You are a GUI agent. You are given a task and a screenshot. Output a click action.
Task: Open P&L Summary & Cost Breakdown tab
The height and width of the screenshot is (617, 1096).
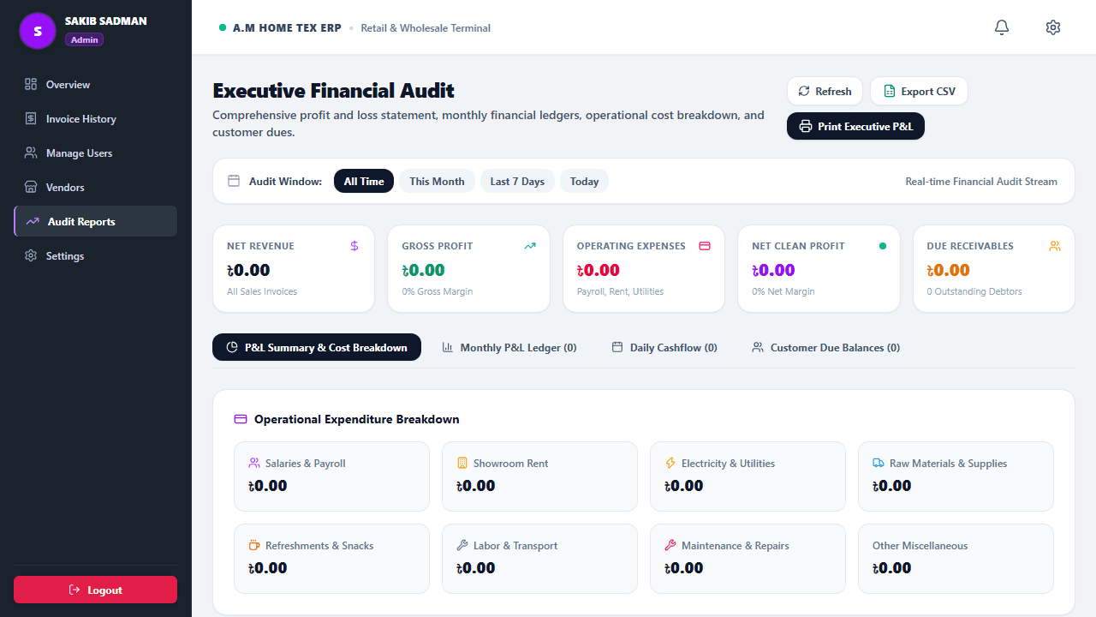click(x=317, y=347)
